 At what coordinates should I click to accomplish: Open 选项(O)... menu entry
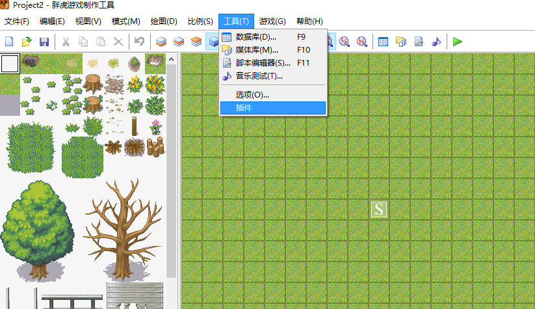(x=273, y=94)
